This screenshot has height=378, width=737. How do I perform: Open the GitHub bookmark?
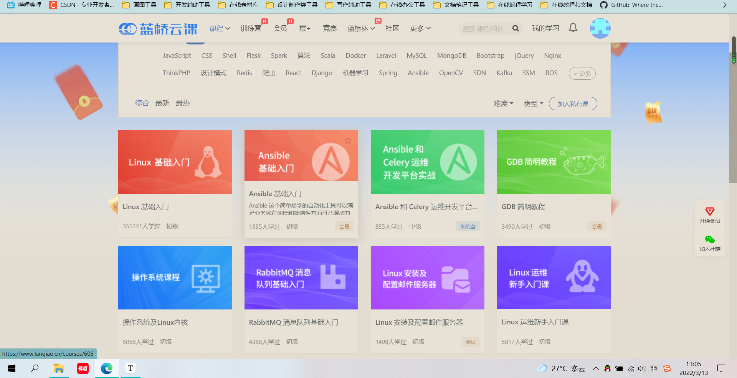[x=631, y=5]
